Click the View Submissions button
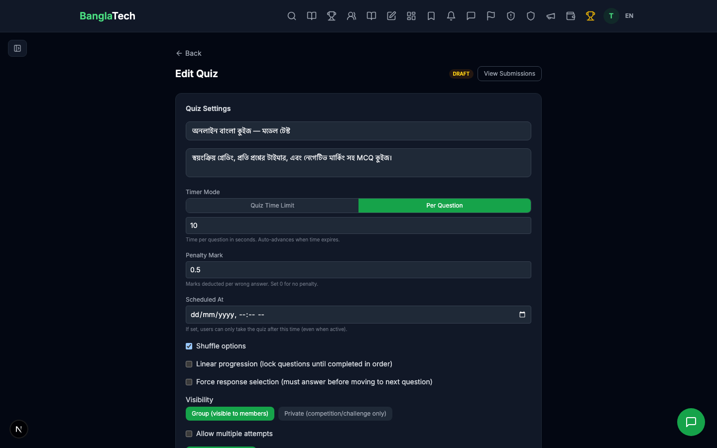717x448 pixels. [x=509, y=73]
